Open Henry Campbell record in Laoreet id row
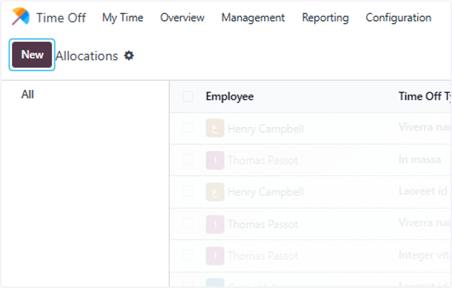Screen dimensions: 452x288 pos(266,192)
